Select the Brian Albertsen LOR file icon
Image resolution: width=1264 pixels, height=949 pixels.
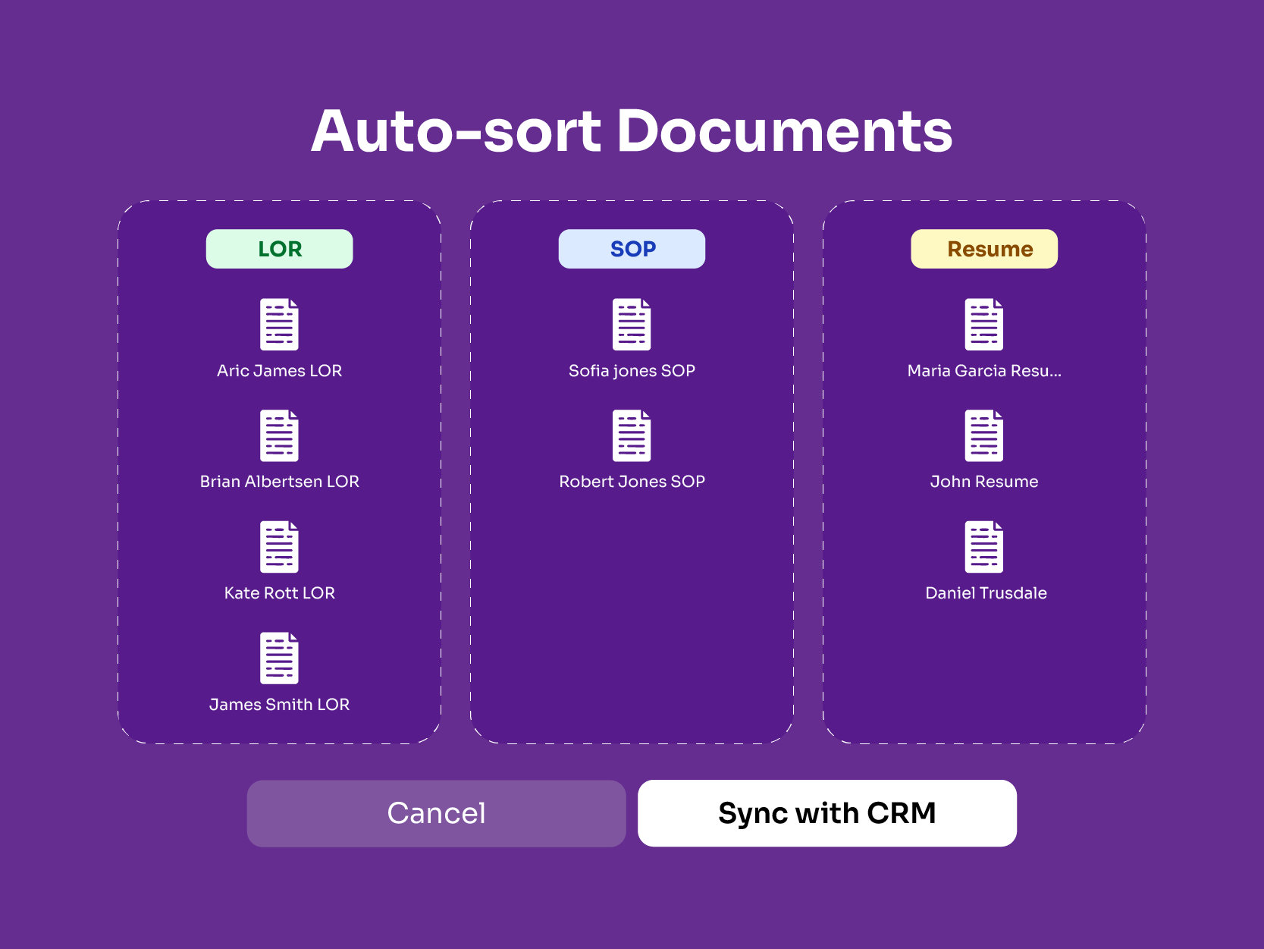(279, 435)
